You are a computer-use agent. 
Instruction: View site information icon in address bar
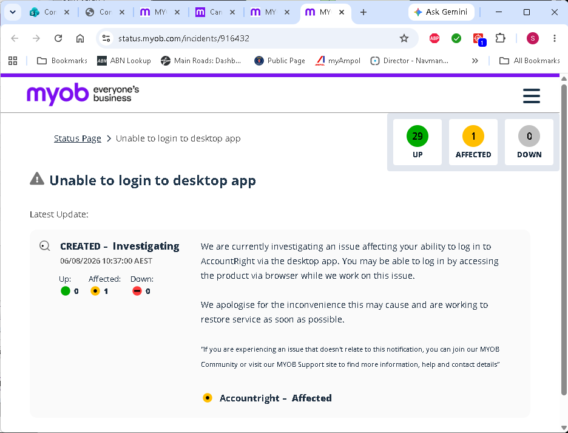(106, 38)
